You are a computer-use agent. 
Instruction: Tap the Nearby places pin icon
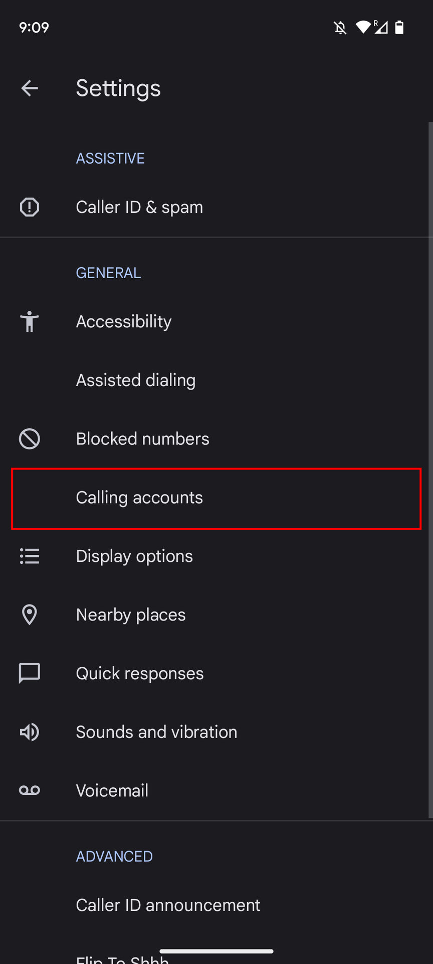(30, 615)
